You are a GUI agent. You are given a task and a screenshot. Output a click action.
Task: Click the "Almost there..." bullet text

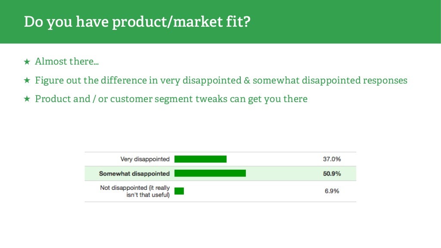67,62
